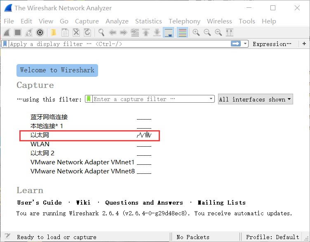Click the Expression… button

(x=272, y=44)
